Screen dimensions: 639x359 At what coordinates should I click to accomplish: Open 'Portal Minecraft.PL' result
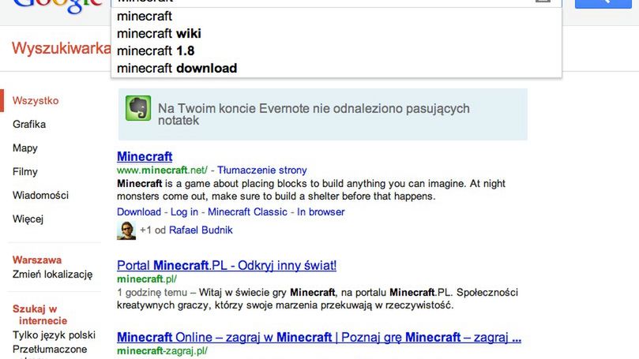[x=227, y=265]
